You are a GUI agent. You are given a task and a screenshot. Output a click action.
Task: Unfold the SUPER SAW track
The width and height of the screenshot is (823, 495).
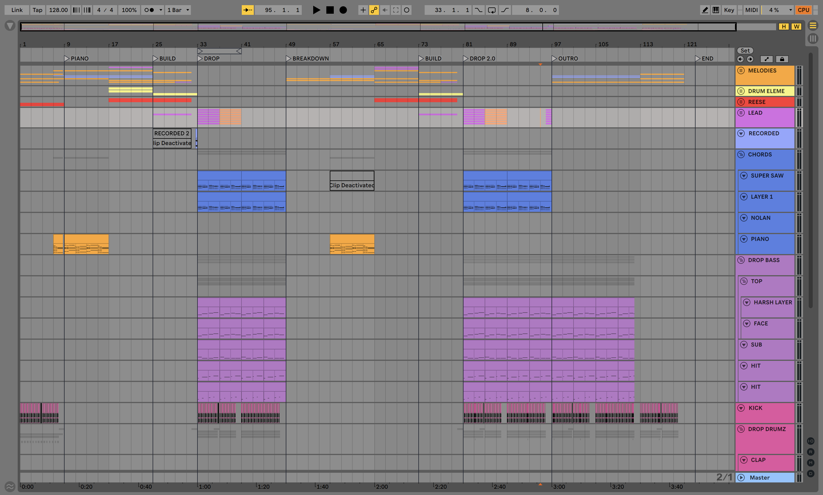[x=744, y=176]
